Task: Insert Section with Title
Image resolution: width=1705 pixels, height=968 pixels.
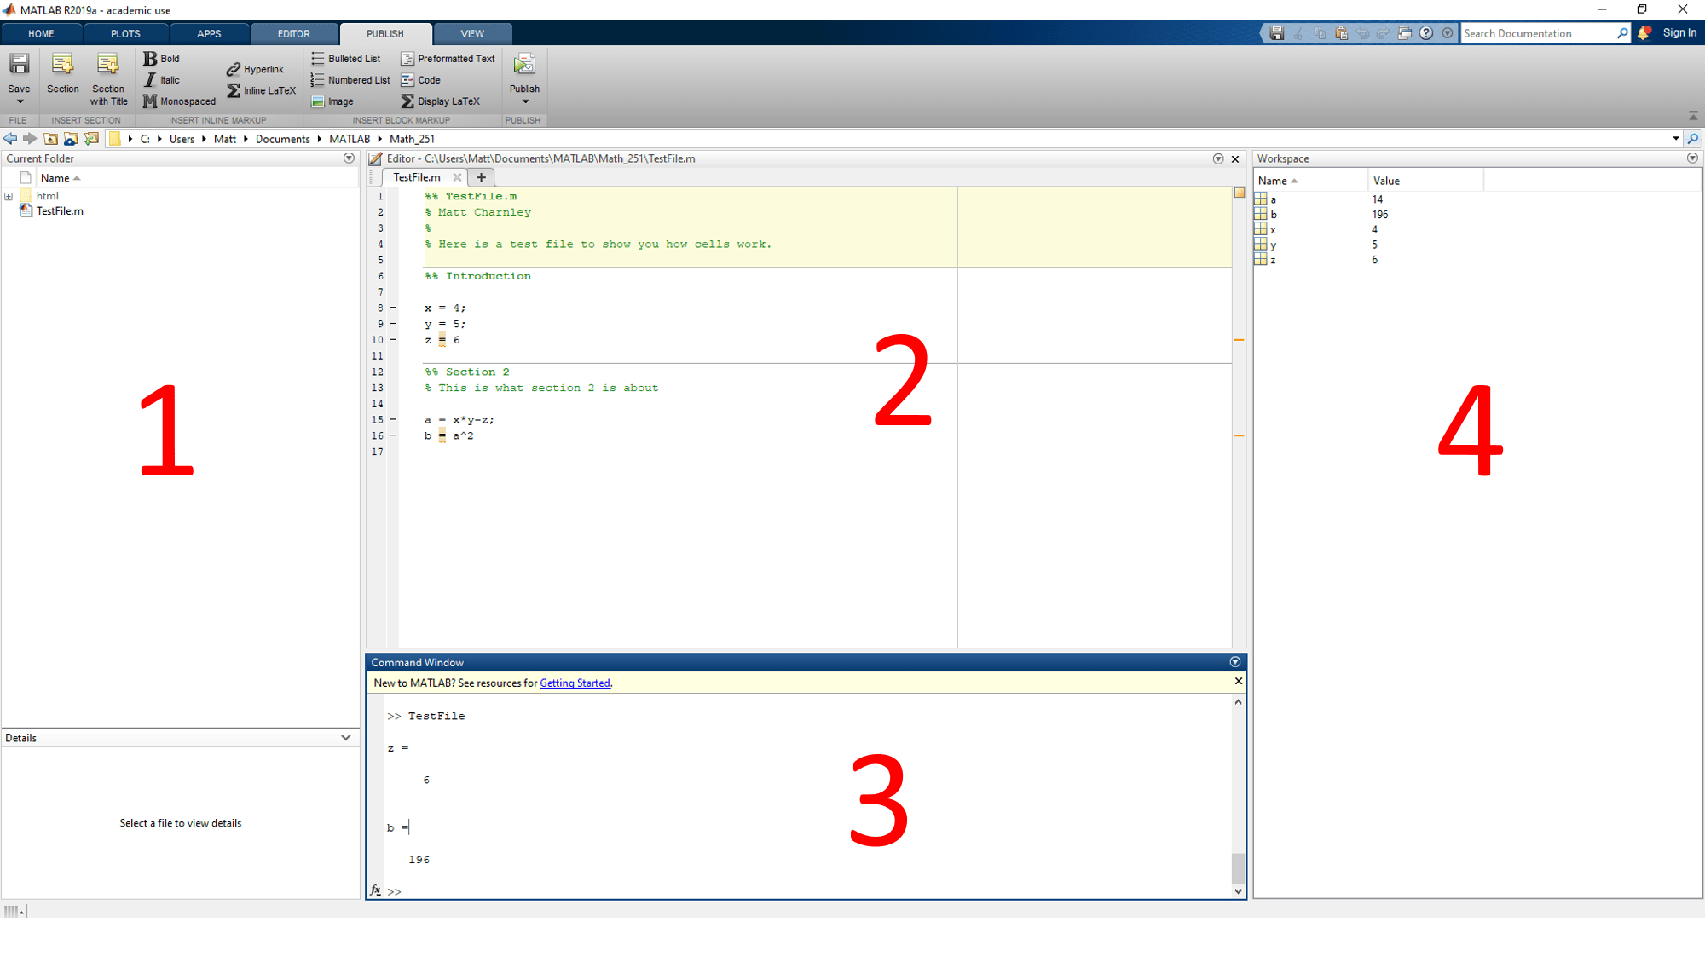Action: tap(108, 78)
